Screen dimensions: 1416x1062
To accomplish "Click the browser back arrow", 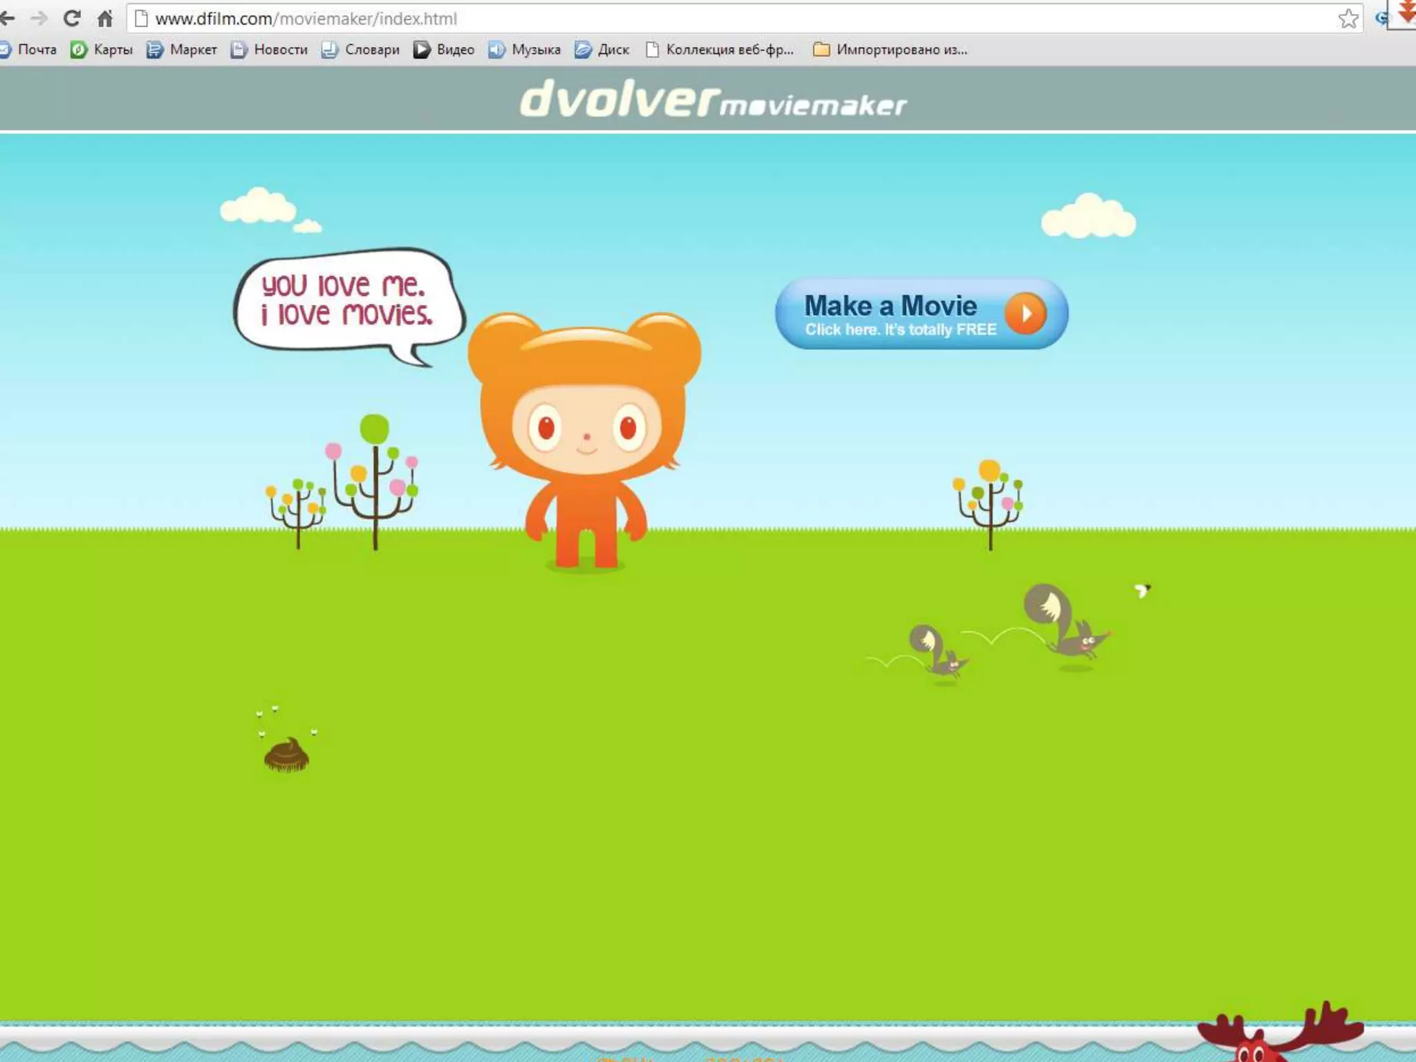I will (x=7, y=19).
